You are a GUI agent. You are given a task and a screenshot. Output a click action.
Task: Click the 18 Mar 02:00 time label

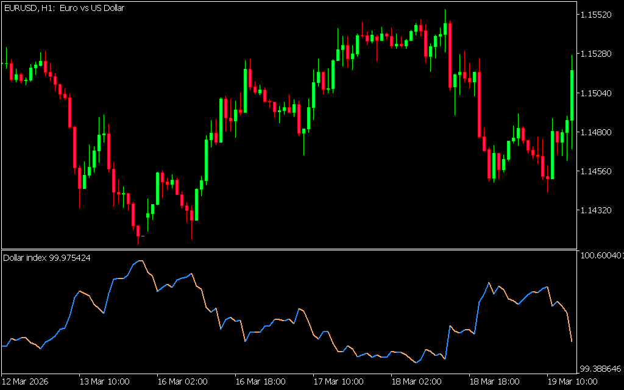click(x=416, y=381)
